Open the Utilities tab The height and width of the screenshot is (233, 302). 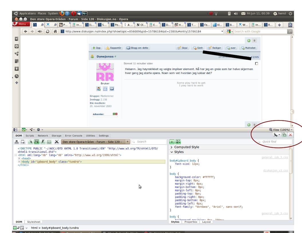pyautogui.click(x=90, y=136)
